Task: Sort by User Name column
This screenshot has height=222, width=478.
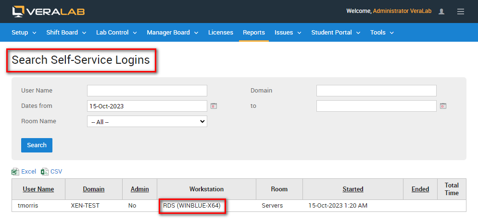Action: [x=38, y=189]
